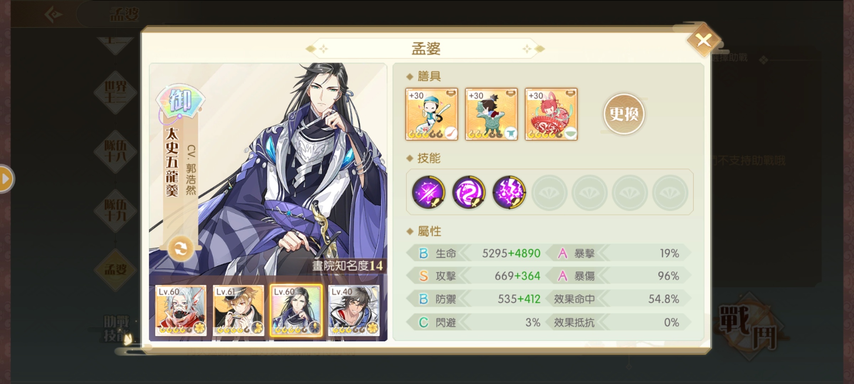The image size is (854, 384).
Task: Tap the orange character swap icon
Action: pos(180,249)
